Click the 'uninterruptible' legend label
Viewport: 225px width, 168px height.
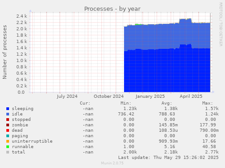[x=32, y=141]
